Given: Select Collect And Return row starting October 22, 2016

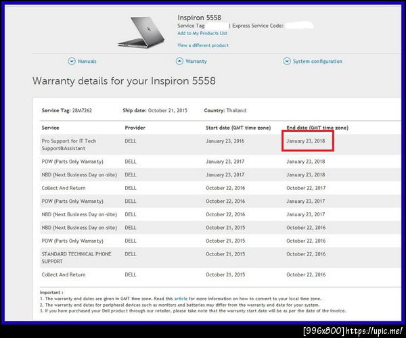Looking at the screenshot, I should click(x=221, y=188).
